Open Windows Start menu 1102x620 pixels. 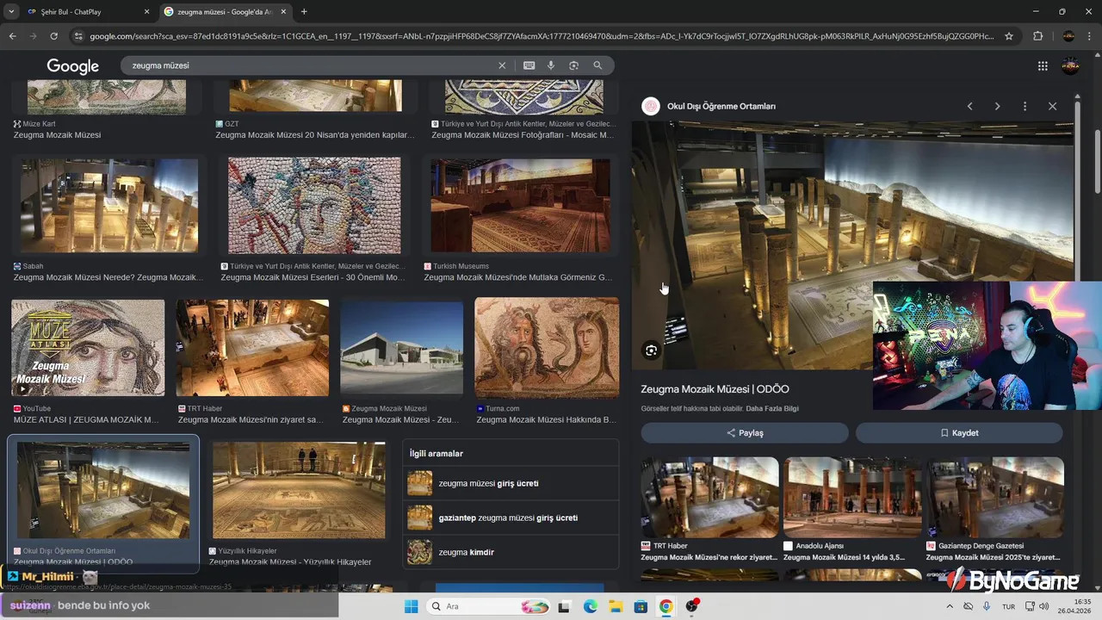click(412, 606)
